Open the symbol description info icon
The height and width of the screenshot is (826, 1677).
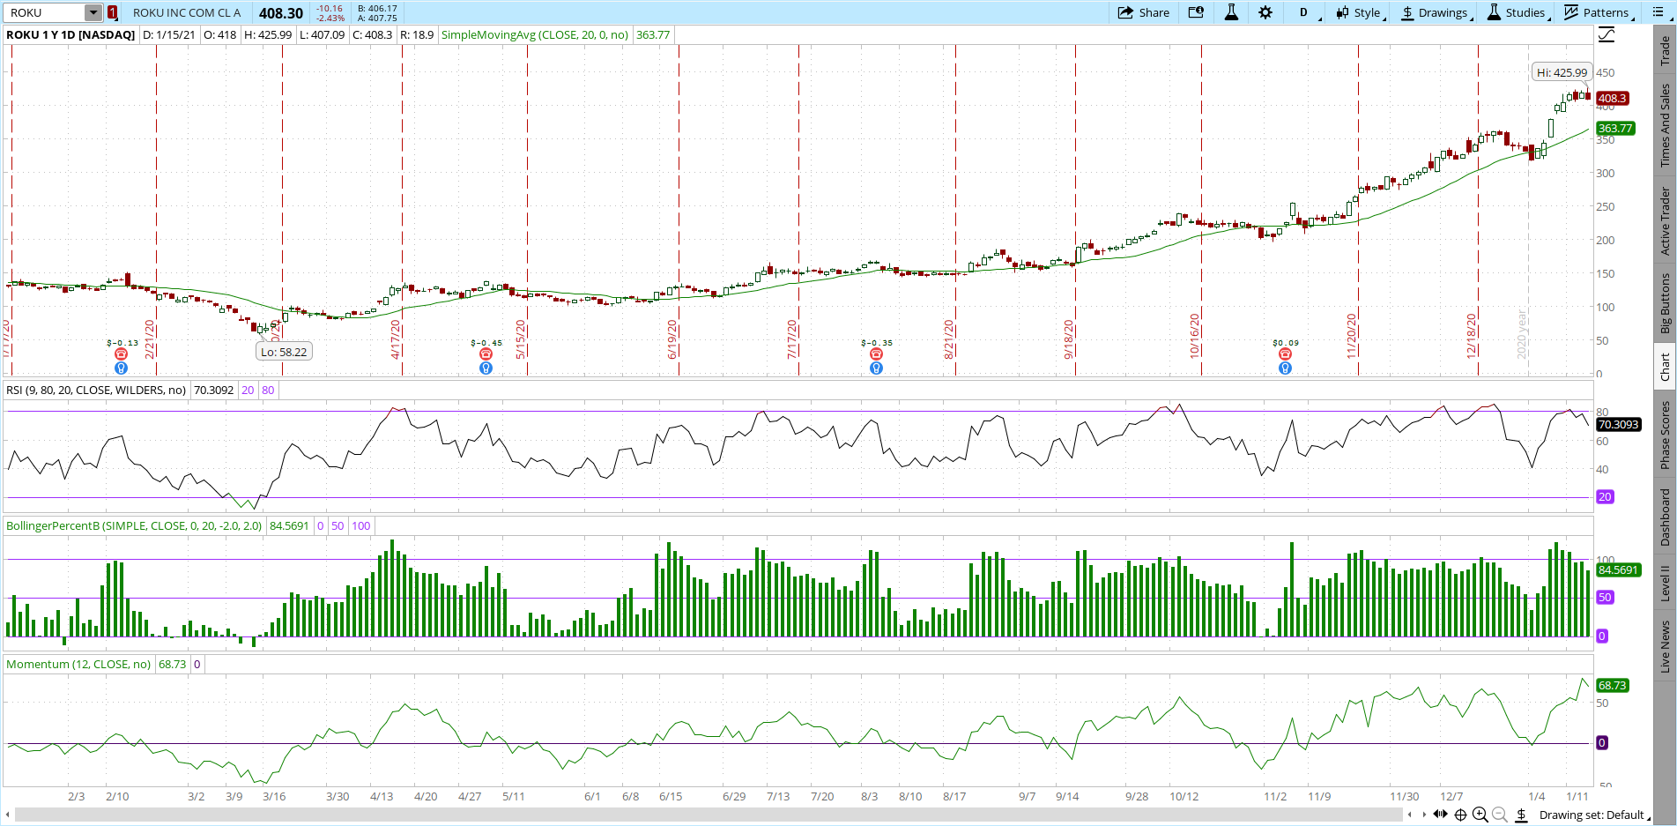pos(1196,12)
